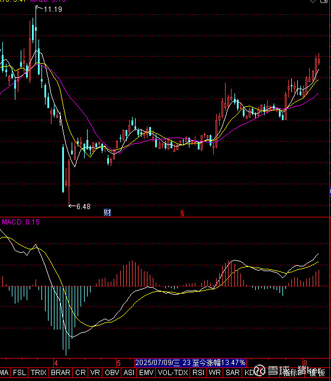Select the OBV indicator tab
Image resolution: width=331 pixels, height=381 pixels.
tap(112, 373)
